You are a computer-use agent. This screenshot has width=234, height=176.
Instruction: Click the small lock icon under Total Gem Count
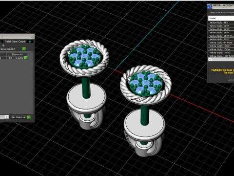(3, 45)
